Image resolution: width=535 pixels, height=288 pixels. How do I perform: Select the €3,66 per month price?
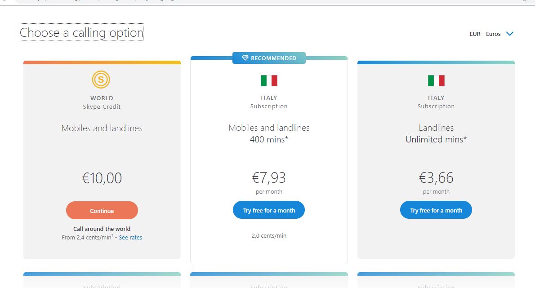point(436,178)
